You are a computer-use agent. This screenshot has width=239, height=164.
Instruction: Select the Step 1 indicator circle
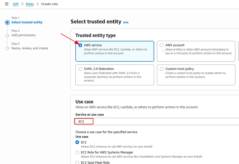(x=7, y=22)
